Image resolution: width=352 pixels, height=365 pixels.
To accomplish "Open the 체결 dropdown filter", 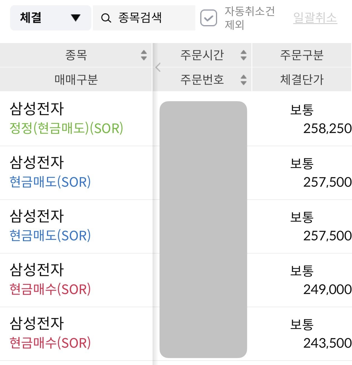I will coord(51,18).
